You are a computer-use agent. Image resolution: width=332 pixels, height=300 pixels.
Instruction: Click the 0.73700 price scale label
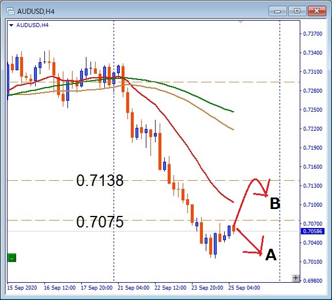(x=312, y=33)
